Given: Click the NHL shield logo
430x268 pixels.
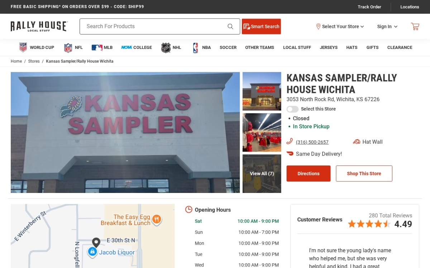Looking at the screenshot, I should click(x=166, y=48).
